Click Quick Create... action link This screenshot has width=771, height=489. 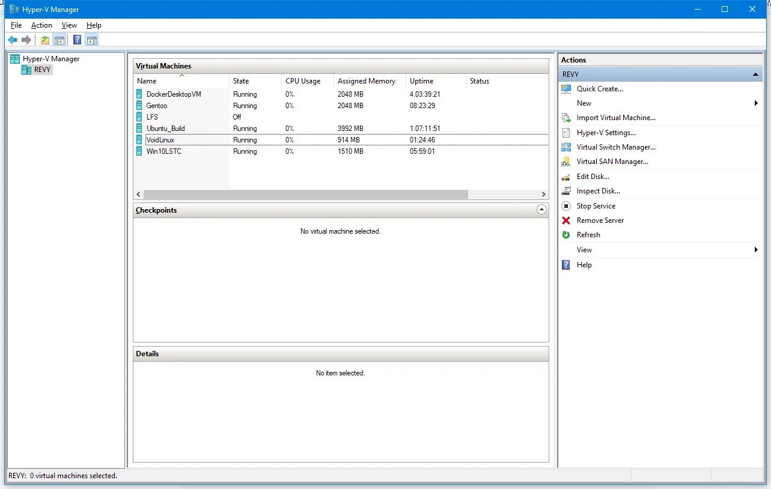click(600, 89)
